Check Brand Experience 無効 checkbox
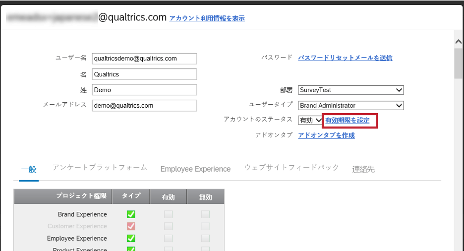Viewport: 464px width, 251px height. tap(205, 214)
